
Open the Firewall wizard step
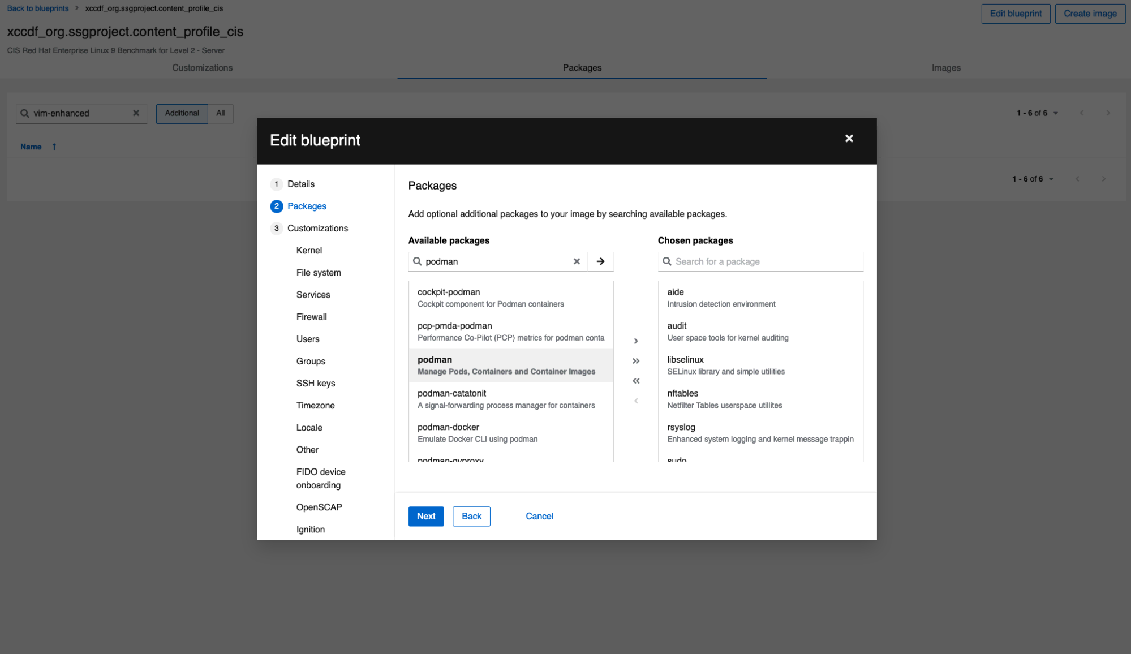(311, 317)
